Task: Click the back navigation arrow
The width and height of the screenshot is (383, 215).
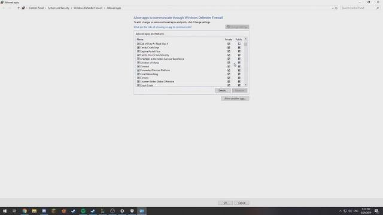Action: pos(4,8)
